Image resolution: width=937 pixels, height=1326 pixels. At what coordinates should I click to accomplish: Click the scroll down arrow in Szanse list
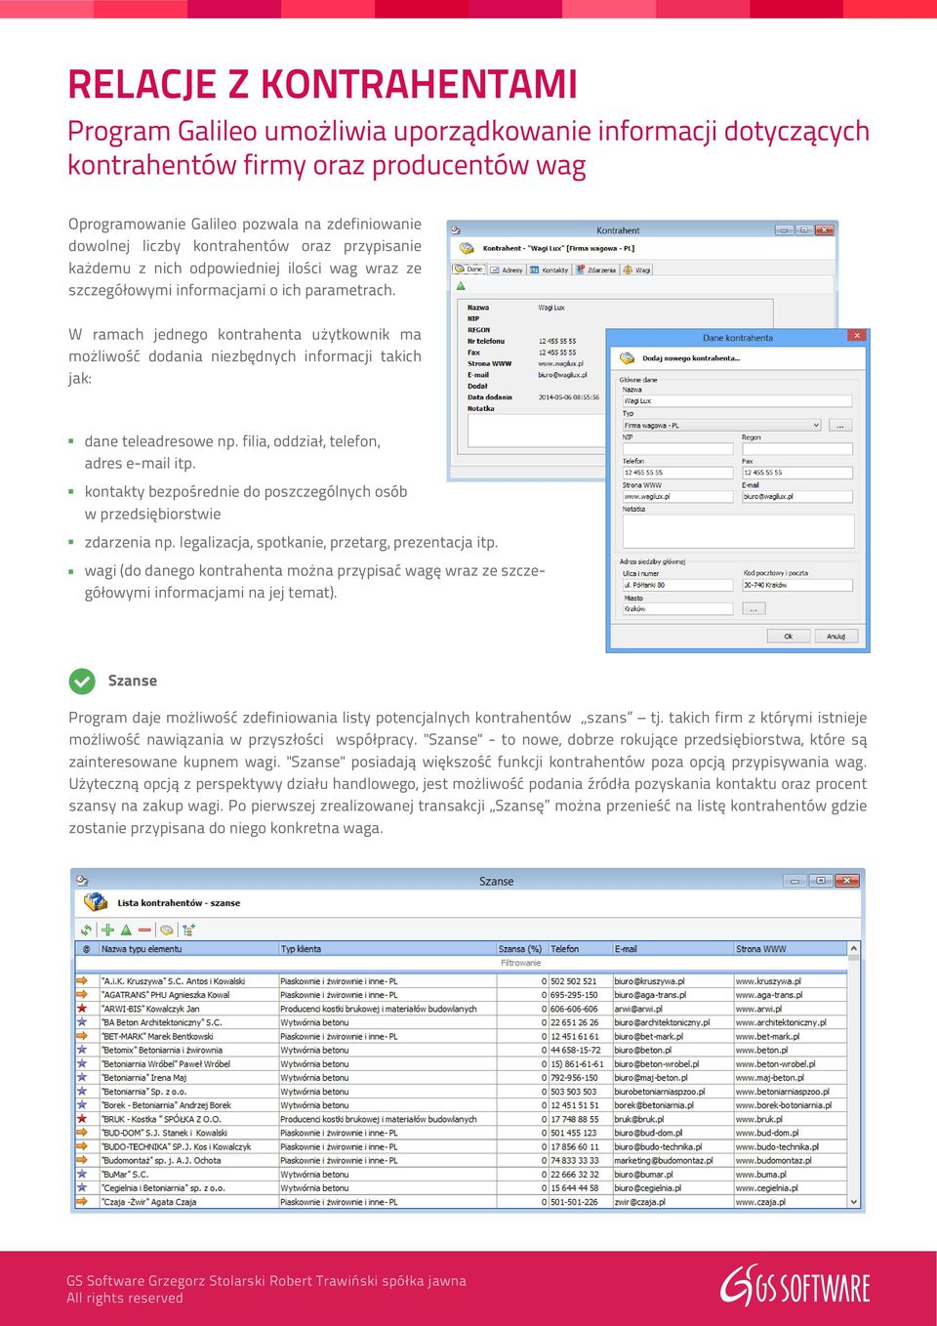coord(854,1202)
